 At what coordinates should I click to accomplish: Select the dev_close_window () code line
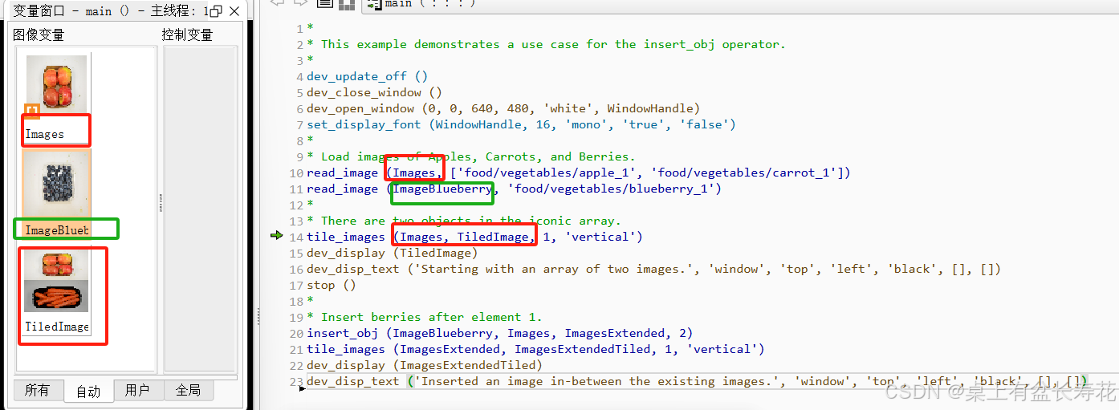point(374,93)
